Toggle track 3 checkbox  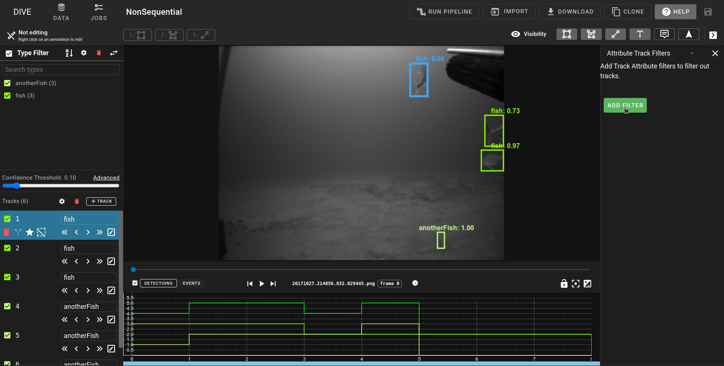click(x=7, y=277)
